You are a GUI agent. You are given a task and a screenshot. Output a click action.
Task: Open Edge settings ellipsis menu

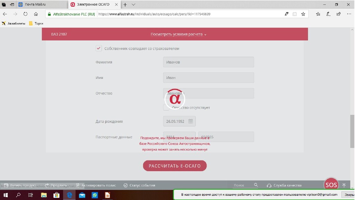(x=349, y=14)
